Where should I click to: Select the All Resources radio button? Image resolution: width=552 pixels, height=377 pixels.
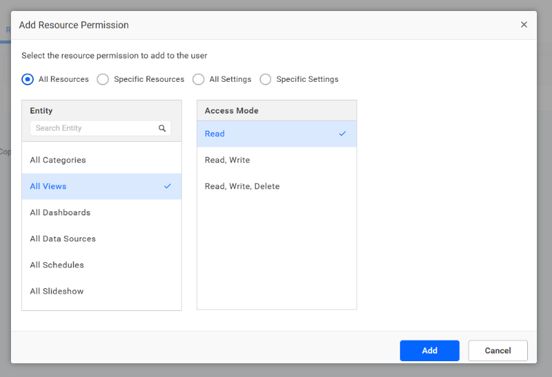pyautogui.click(x=28, y=79)
